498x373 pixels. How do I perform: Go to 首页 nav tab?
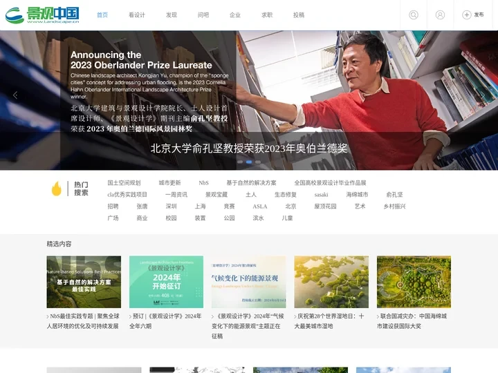pyautogui.click(x=102, y=15)
